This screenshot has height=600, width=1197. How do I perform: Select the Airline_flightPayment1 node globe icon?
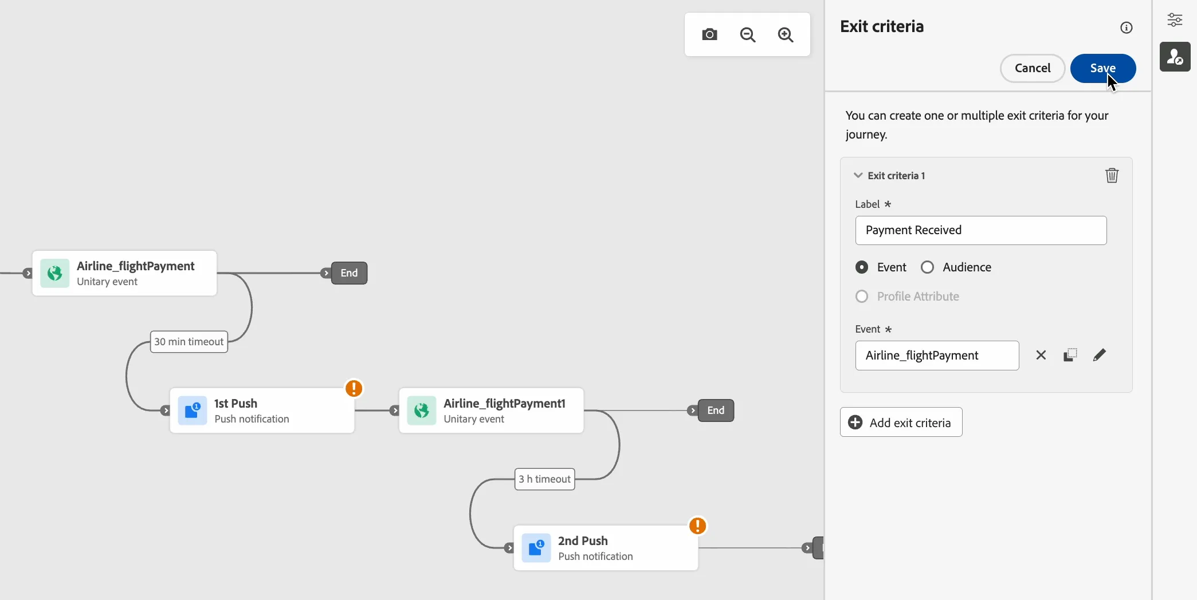point(422,410)
